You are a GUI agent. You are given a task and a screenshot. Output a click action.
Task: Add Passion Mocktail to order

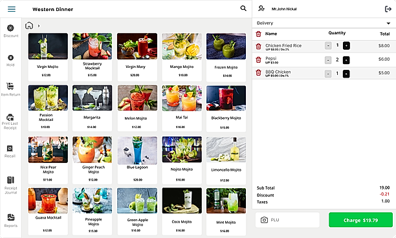pyautogui.click(x=48, y=108)
